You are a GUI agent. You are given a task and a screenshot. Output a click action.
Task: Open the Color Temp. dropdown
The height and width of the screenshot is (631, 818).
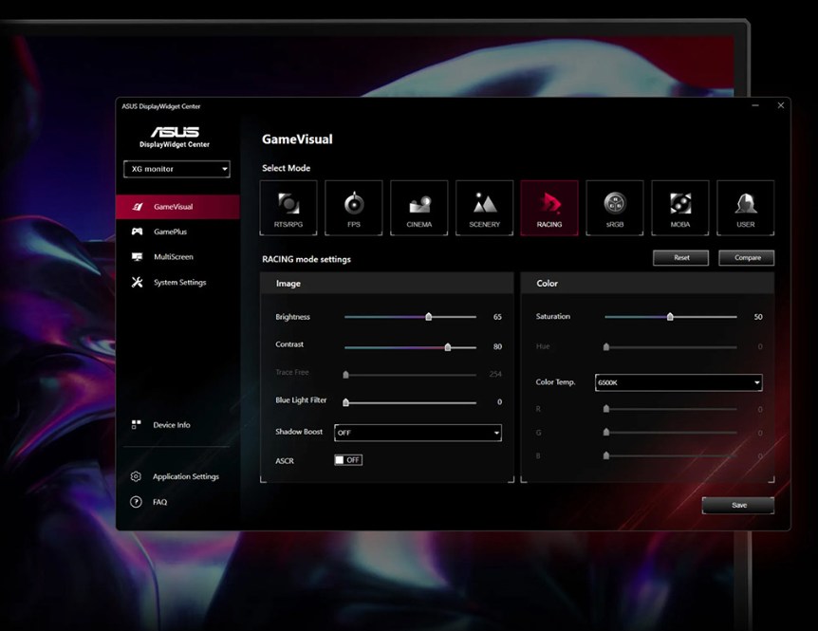click(x=679, y=382)
